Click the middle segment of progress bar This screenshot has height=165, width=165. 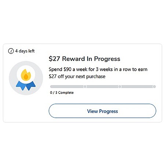click(102, 87)
